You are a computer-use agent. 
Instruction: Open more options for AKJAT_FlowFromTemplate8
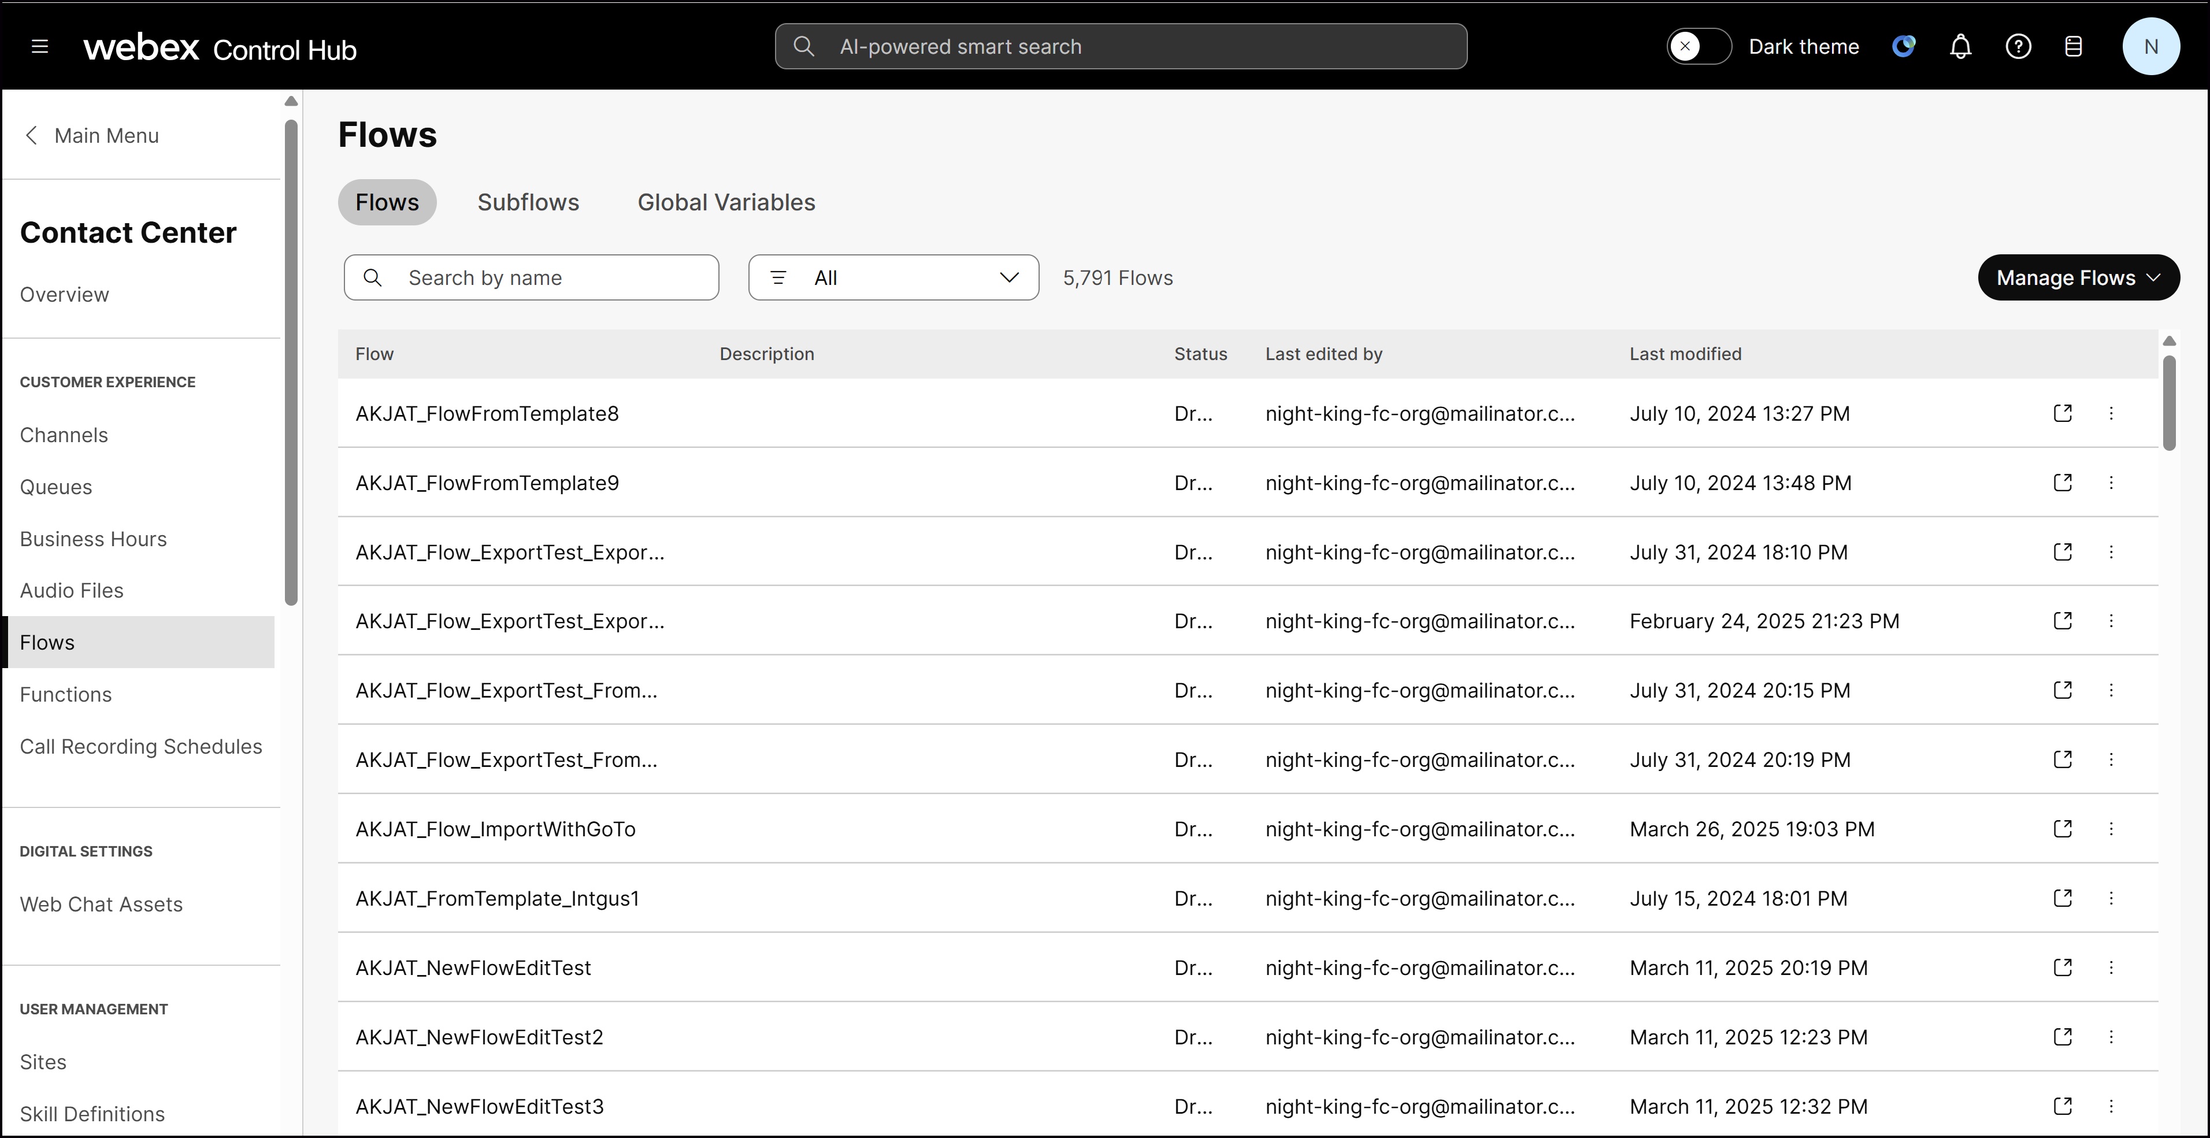2111,414
